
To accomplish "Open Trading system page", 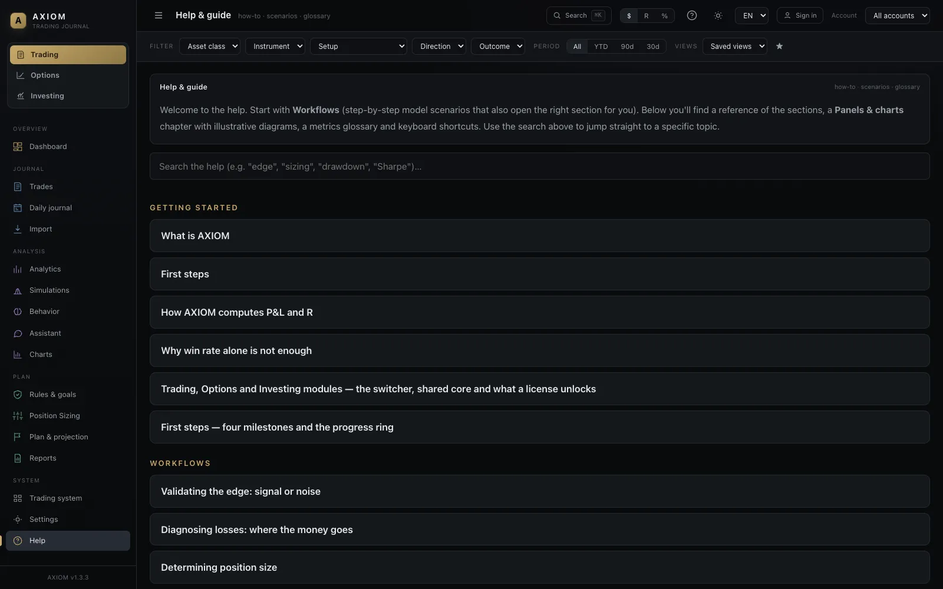I will (x=68, y=498).
